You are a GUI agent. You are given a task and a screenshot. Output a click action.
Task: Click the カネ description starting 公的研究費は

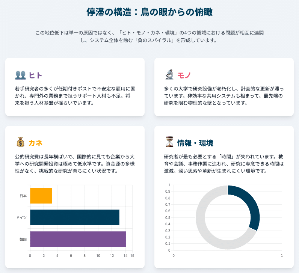click(75, 164)
